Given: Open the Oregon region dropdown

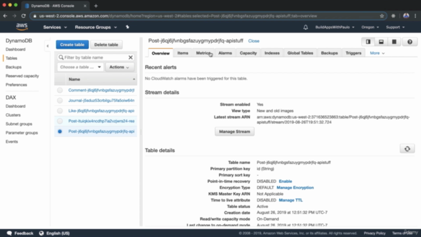Looking at the screenshot, I should pos(370,27).
